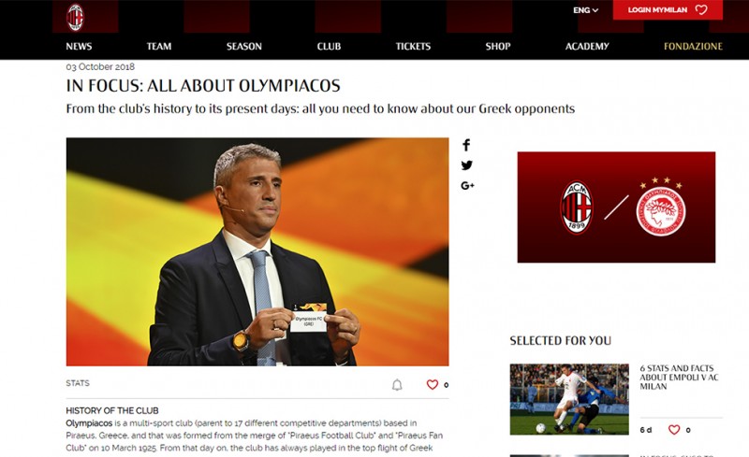Expand the CLUB navigation item
Screen dimensions: 749x457
point(330,47)
